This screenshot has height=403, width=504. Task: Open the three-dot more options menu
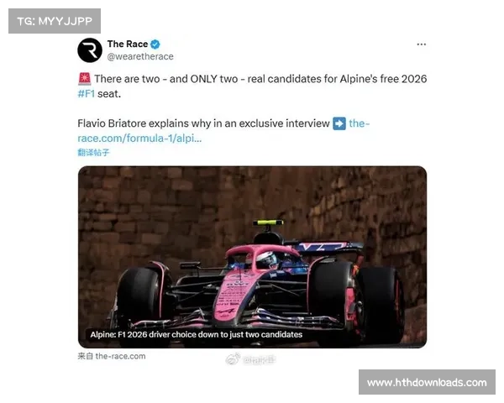pos(421,44)
